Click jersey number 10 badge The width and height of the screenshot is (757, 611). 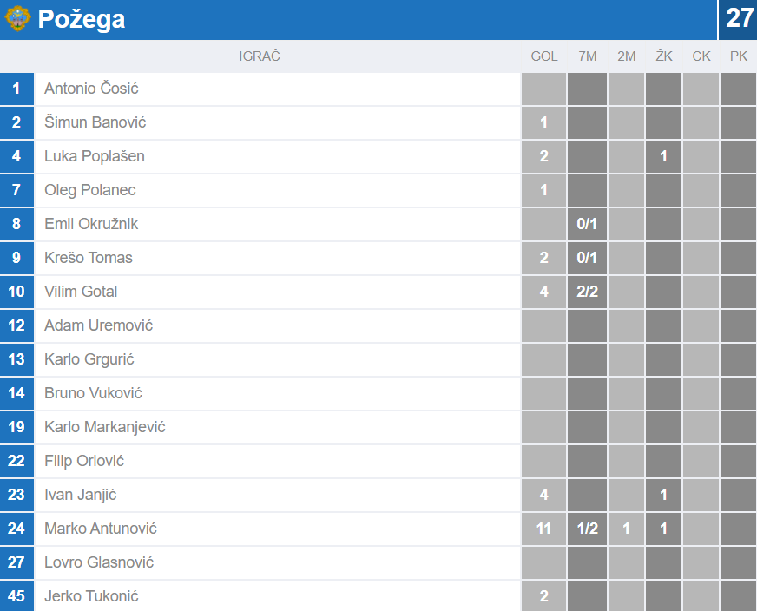coord(16,292)
